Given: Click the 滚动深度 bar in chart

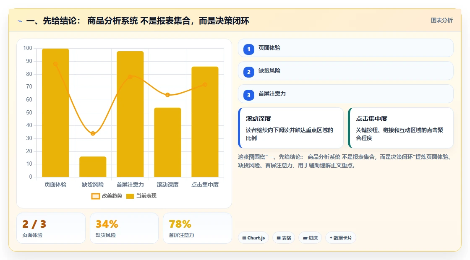Looking at the screenshot, I should point(167,142).
